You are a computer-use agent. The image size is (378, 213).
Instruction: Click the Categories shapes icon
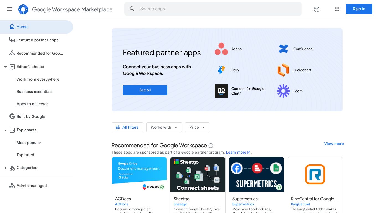[12, 168]
